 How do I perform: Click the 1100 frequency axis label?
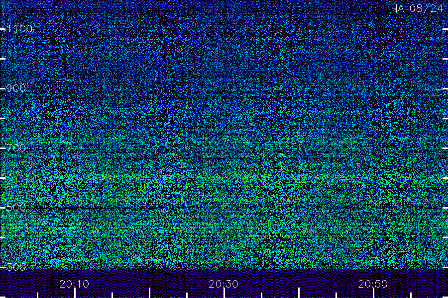point(19,28)
